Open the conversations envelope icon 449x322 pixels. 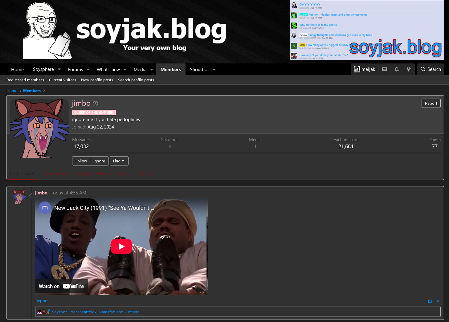(384, 69)
